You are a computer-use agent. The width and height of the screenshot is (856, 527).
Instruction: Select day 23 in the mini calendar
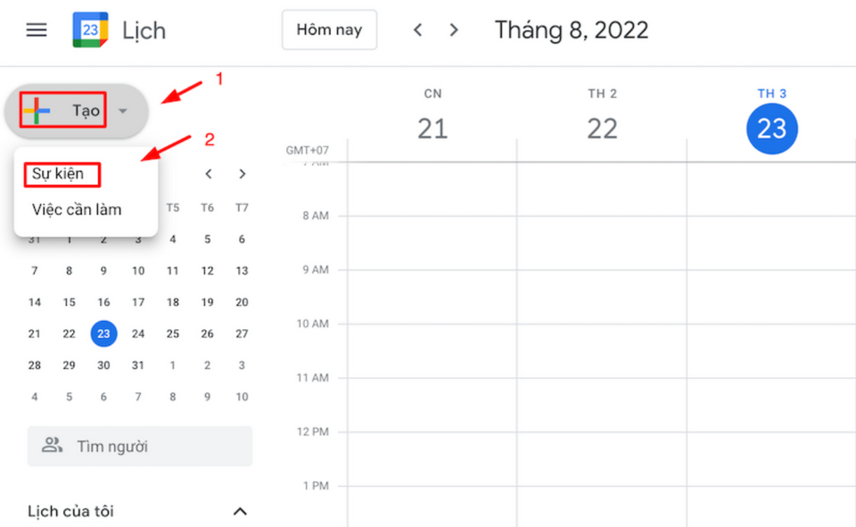point(103,334)
